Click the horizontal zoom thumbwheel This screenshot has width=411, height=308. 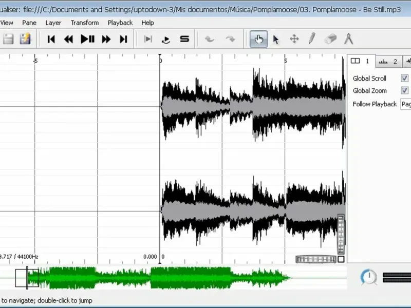(x=316, y=259)
